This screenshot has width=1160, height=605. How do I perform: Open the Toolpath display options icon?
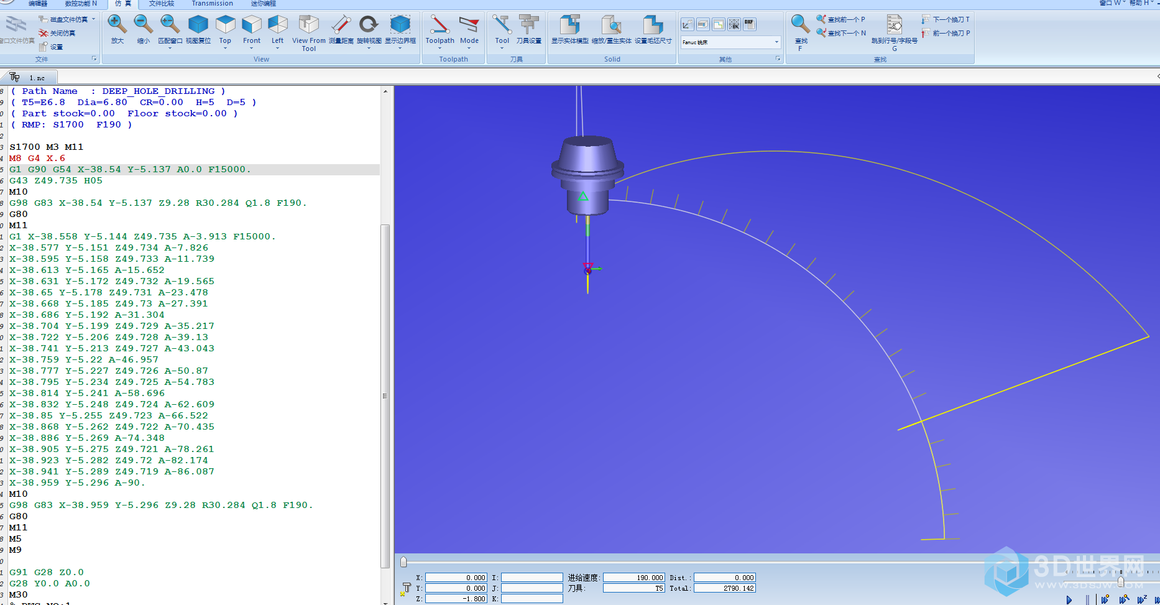coord(440,25)
